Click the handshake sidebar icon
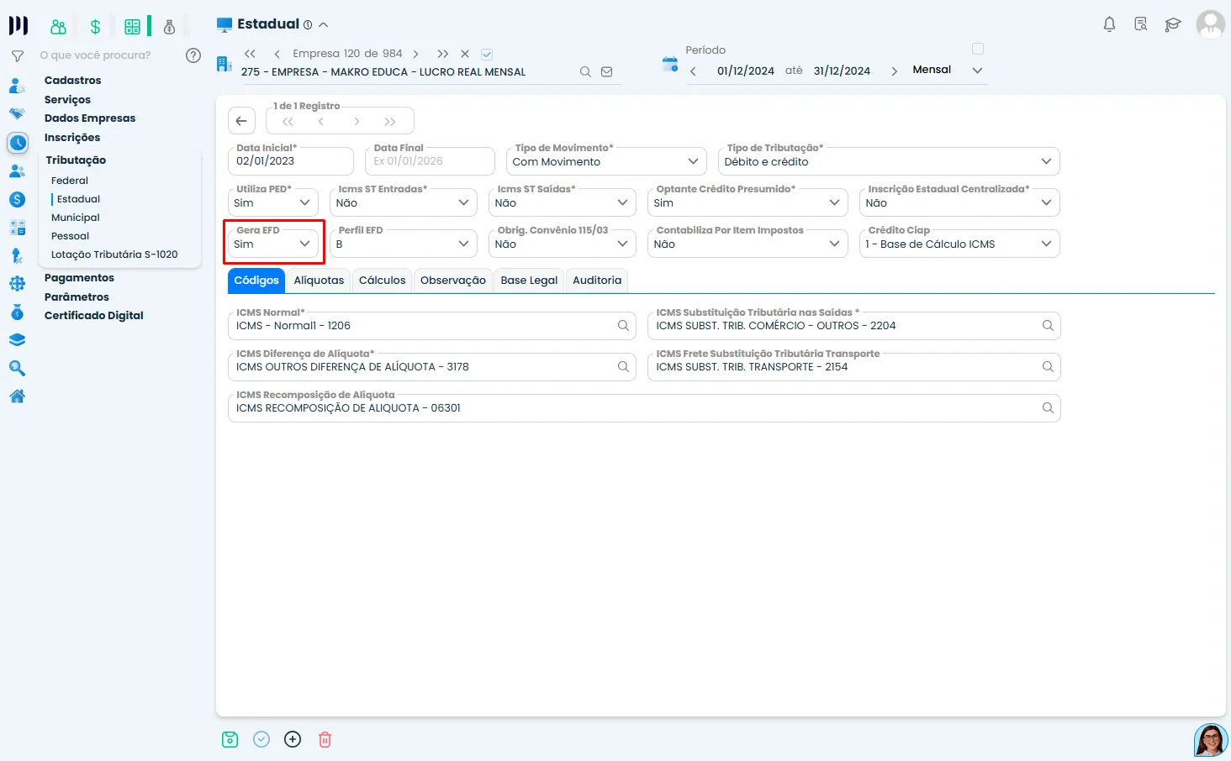This screenshot has height=761, width=1231. [x=17, y=113]
